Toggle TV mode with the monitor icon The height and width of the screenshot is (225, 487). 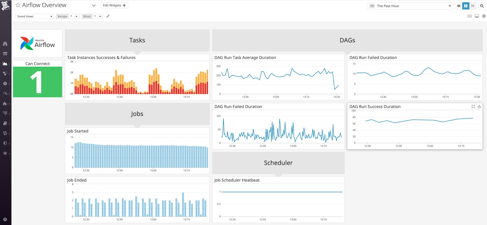pos(477,16)
